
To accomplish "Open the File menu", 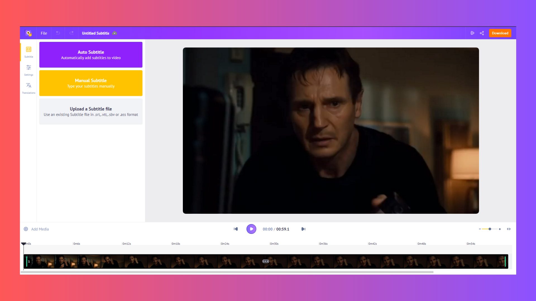I will click(x=44, y=33).
